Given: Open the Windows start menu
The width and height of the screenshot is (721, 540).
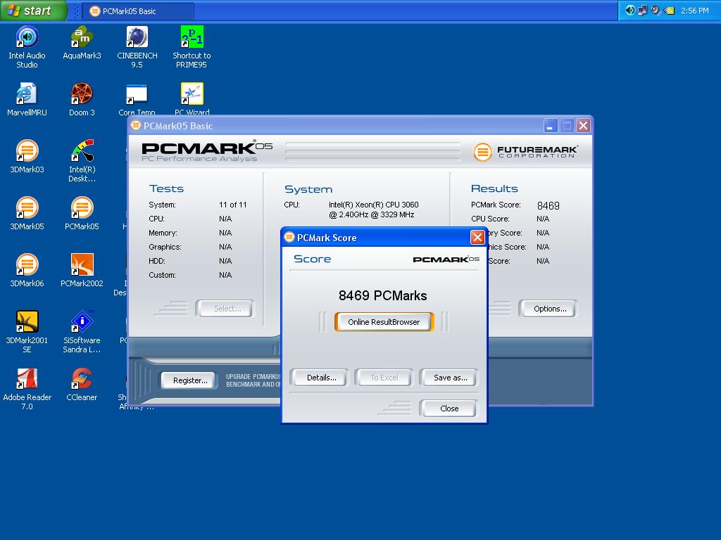Looking at the screenshot, I should pyautogui.click(x=33, y=11).
